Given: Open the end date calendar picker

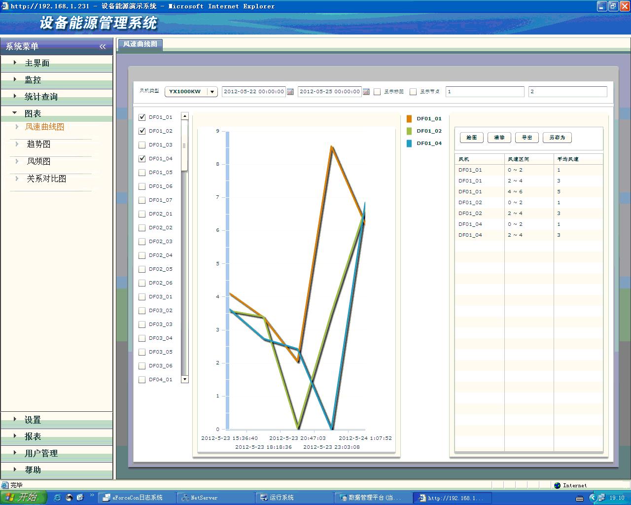Looking at the screenshot, I should (366, 92).
